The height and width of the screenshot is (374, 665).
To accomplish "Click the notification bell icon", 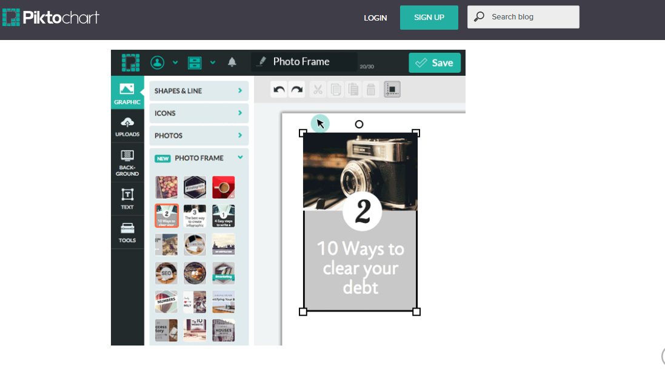I will tap(232, 62).
